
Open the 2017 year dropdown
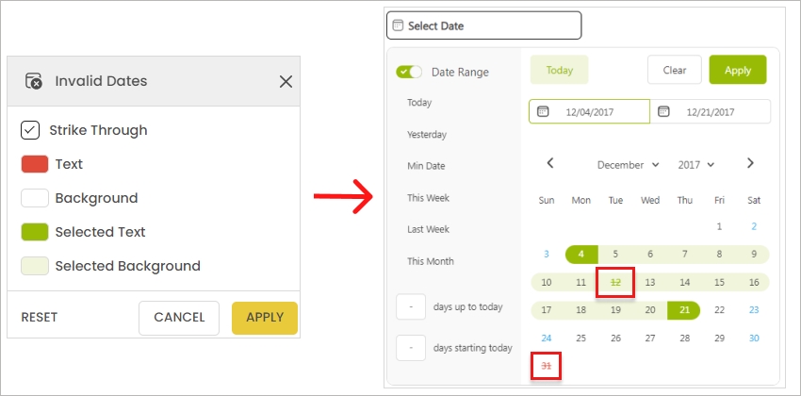(696, 164)
